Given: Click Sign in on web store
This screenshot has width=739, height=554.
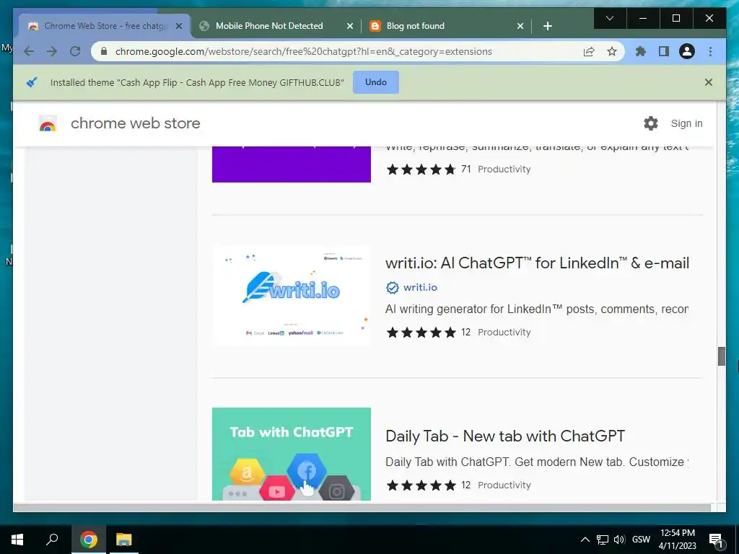Looking at the screenshot, I should tap(687, 123).
